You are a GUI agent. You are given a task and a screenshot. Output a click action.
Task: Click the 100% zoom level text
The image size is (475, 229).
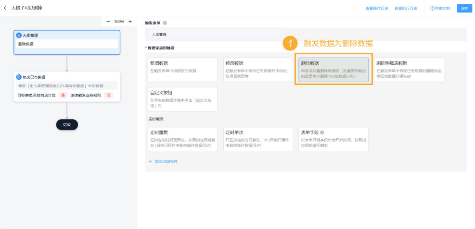[x=119, y=22]
